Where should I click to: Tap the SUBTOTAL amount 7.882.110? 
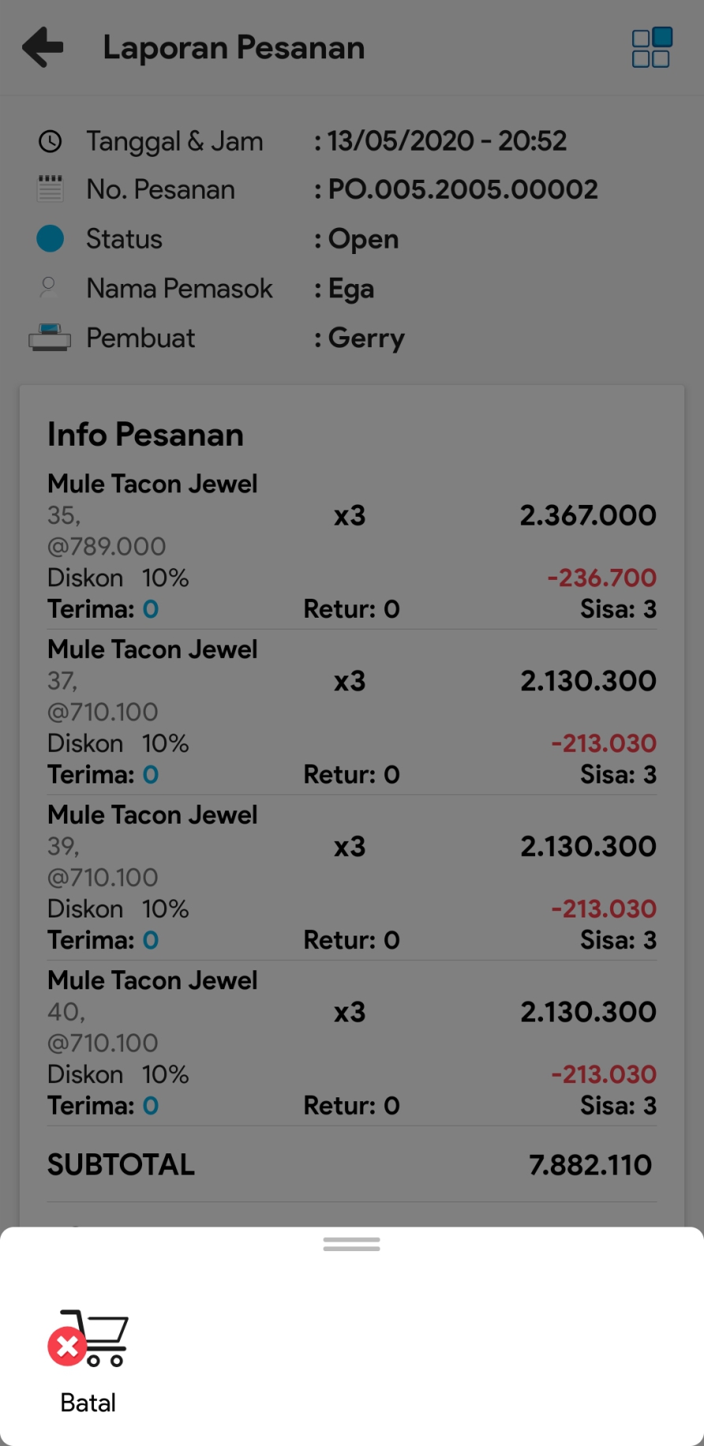pyautogui.click(x=590, y=1164)
